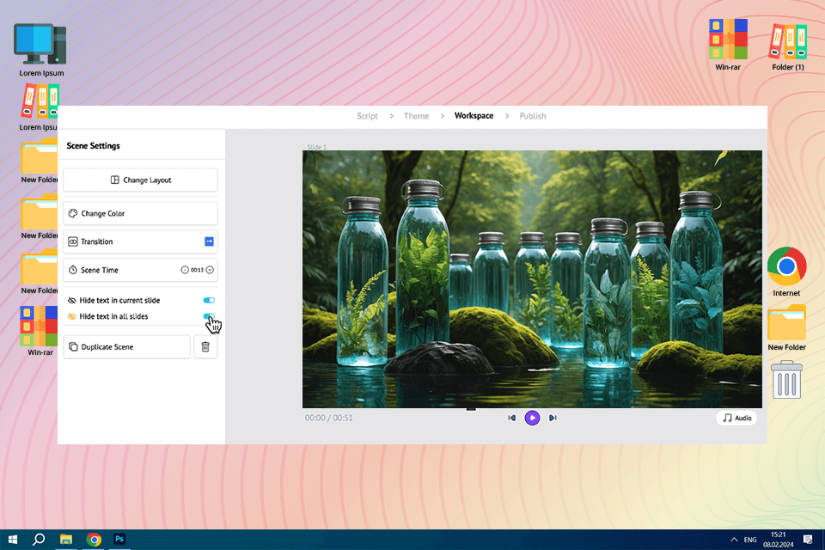Toggle Hide text in current slide
Image resolution: width=825 pixels, height=550 pixels.
[209, 300]
